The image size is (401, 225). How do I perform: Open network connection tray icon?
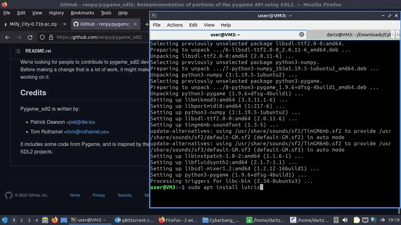365,220
